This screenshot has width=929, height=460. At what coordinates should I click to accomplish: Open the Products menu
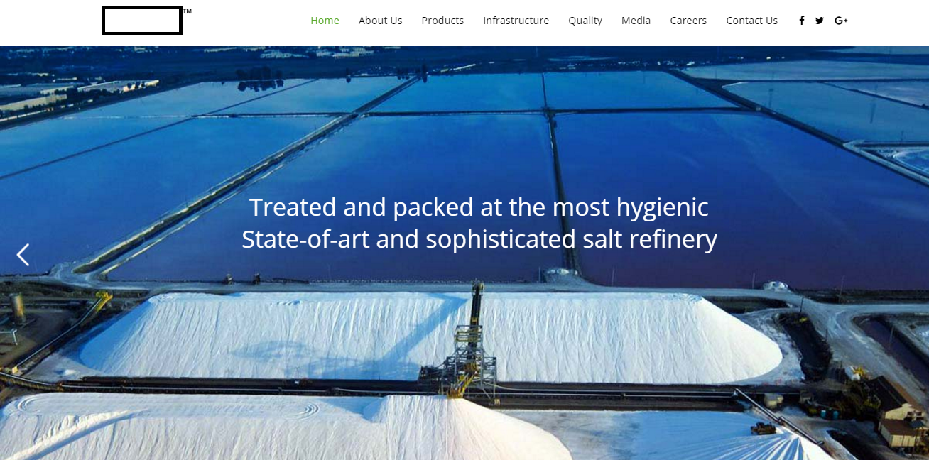(x=442, y=21)
